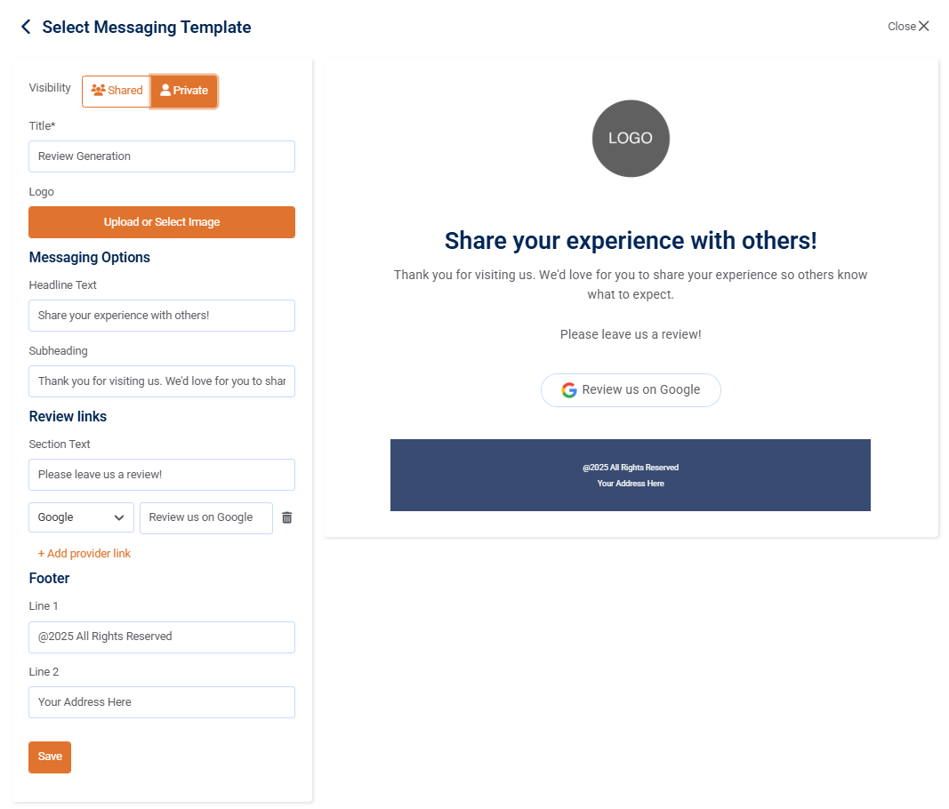This screenshot has width=949, height=809.
Task: Click the Review us on Google preview button
Action: pos(631,390)
